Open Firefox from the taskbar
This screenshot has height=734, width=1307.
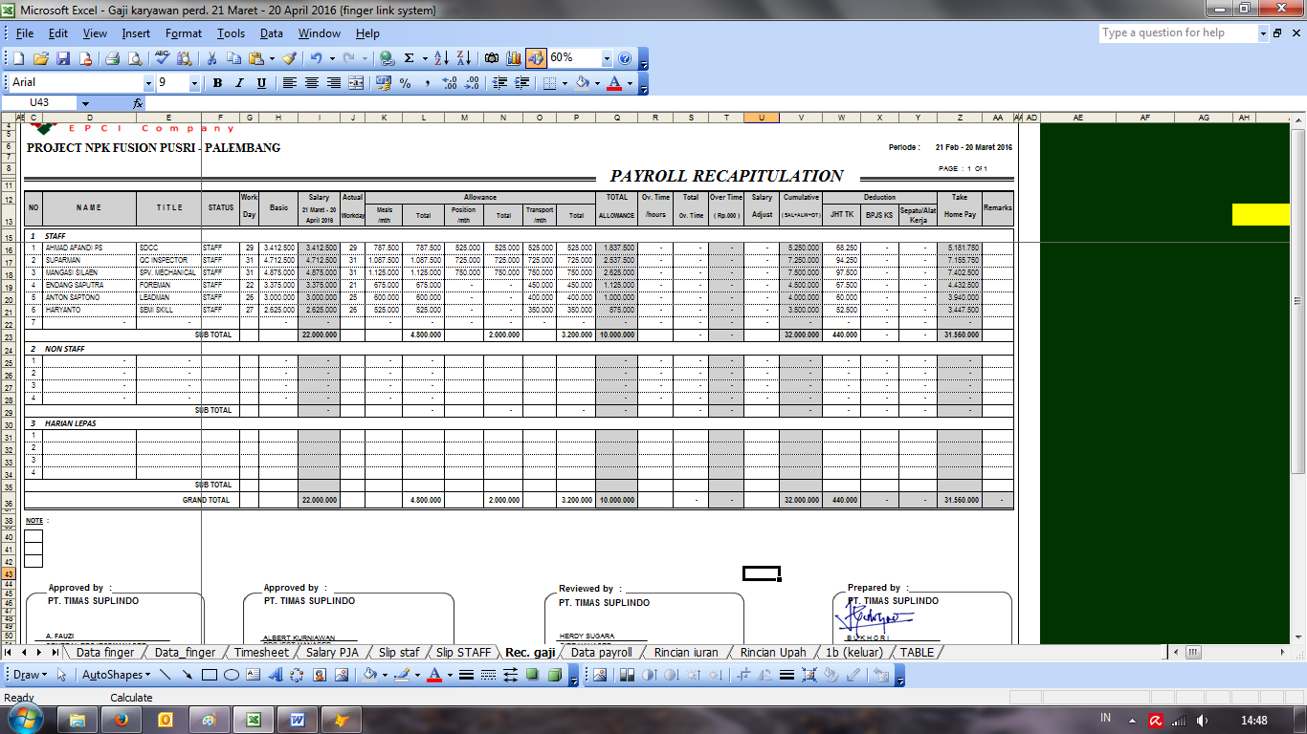click(121, 718)
